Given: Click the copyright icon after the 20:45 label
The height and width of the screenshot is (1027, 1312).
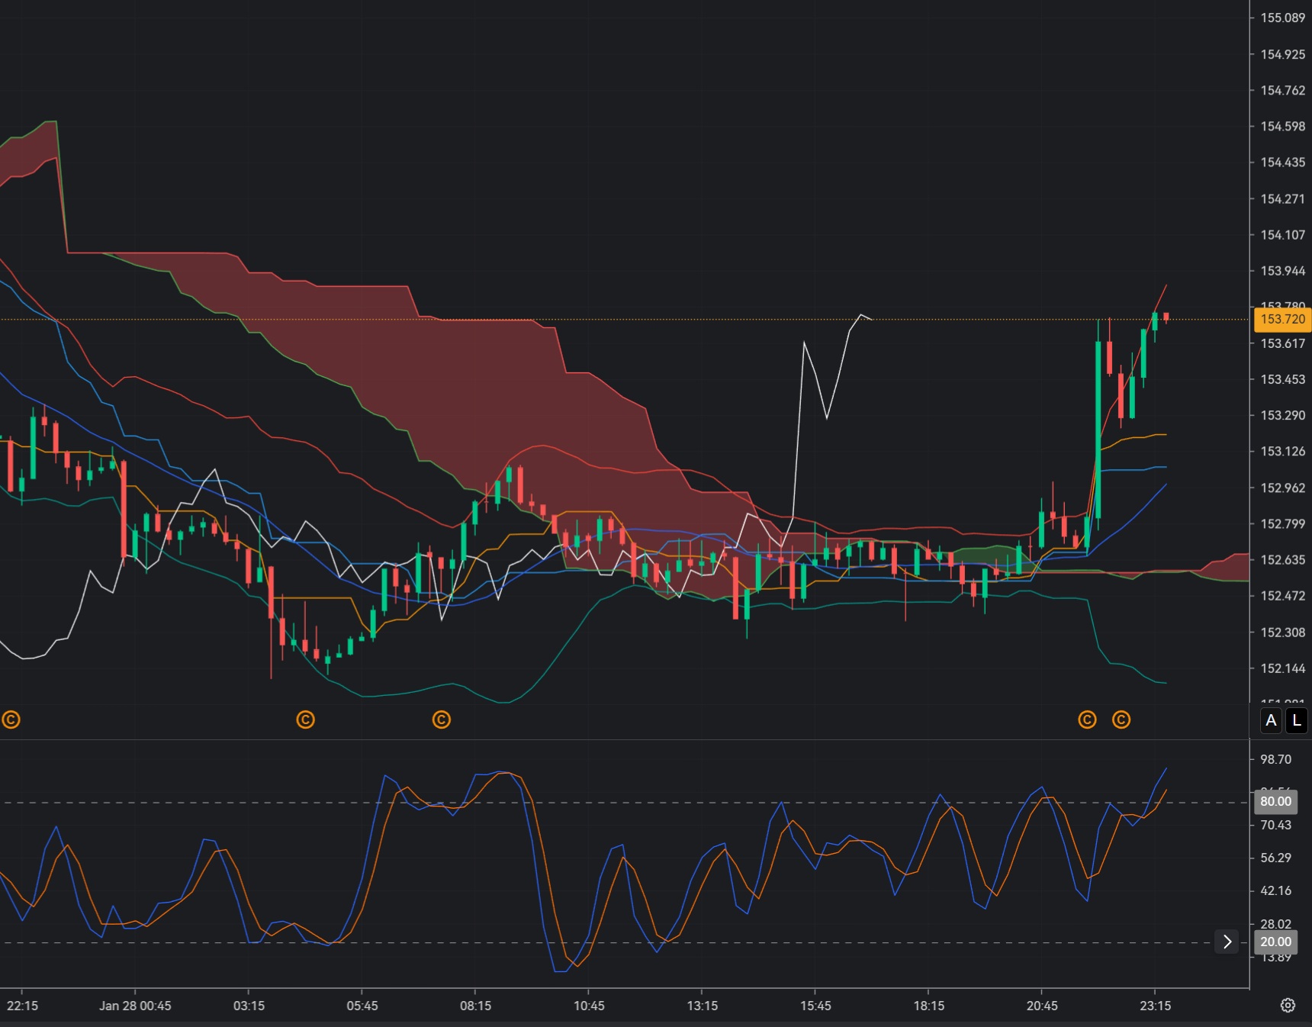Looking at the screenshot, I should tap(1086, 720).
